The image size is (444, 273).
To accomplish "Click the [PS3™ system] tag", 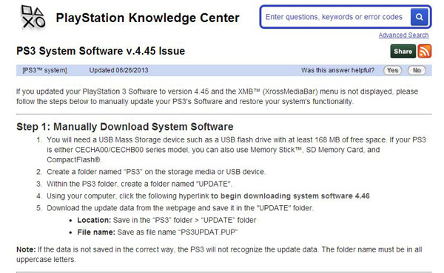I will coord(44,70).
